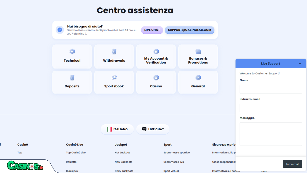307x173 pixels.
Task: Open the Gioco responsabile link
Action: [x=224, y=162]
